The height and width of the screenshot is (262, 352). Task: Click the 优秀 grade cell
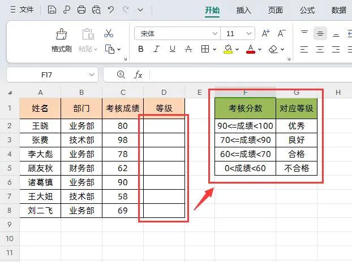(297, 126)
